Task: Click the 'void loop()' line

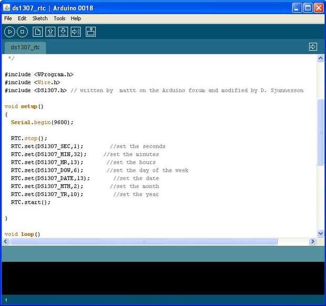Action: tap(22, 234)
